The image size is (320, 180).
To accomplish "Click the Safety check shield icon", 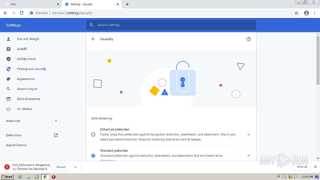I will (x=8, y=59).
